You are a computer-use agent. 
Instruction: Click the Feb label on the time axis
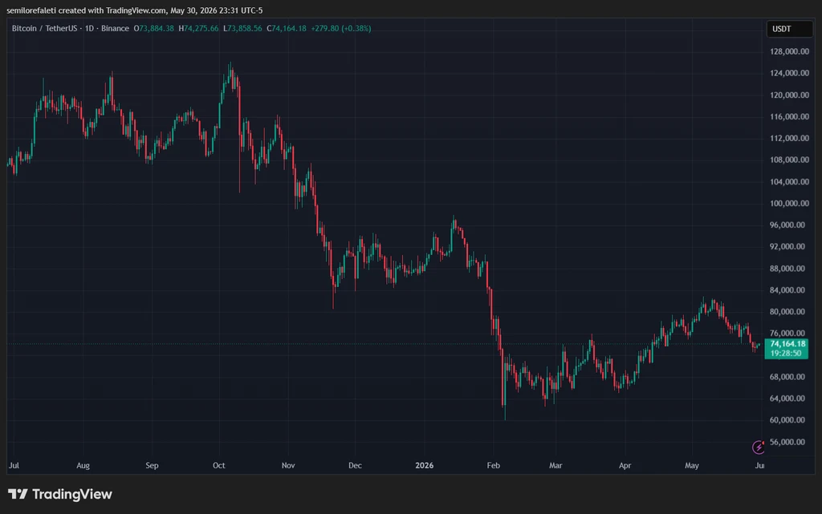click(x=494, y=465)
